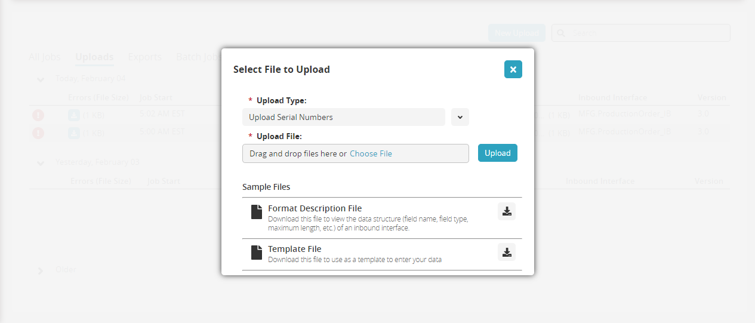Screen dimensions: 755x323
Task: Click the magnifier icon in the search box
Action: (x=562, y=33)
